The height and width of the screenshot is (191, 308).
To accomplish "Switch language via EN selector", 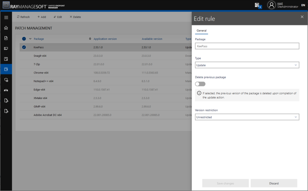I will point(303,5).
